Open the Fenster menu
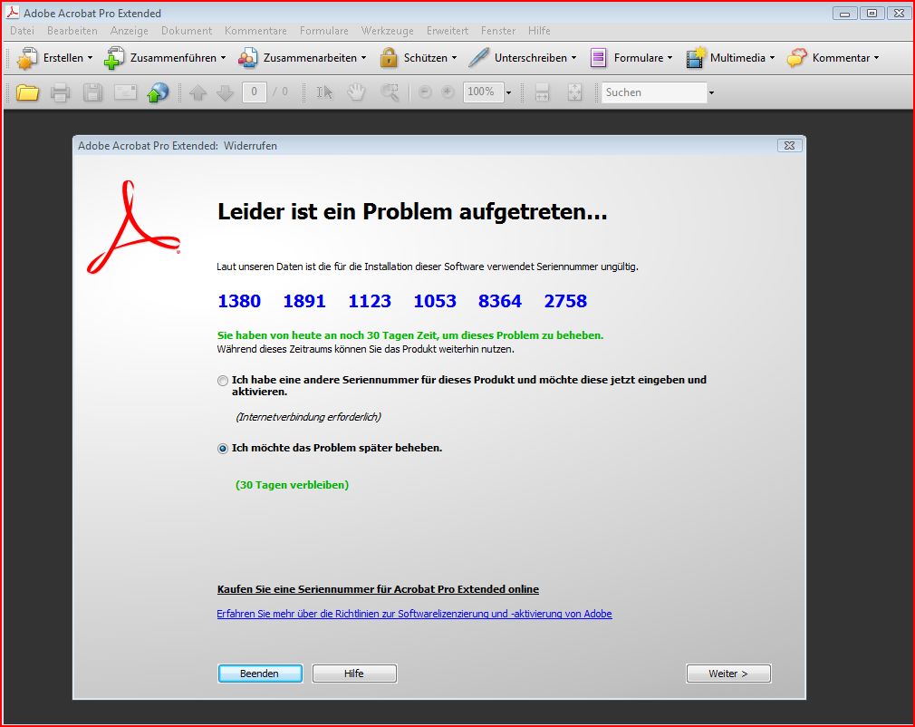This screenshot has width=915, height=727. click(498, 30)
